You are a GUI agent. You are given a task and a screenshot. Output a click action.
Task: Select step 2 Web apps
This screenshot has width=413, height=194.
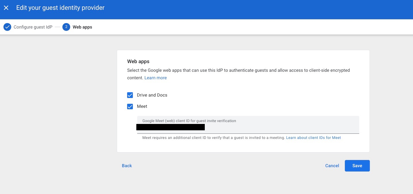(x=77, y=27)
